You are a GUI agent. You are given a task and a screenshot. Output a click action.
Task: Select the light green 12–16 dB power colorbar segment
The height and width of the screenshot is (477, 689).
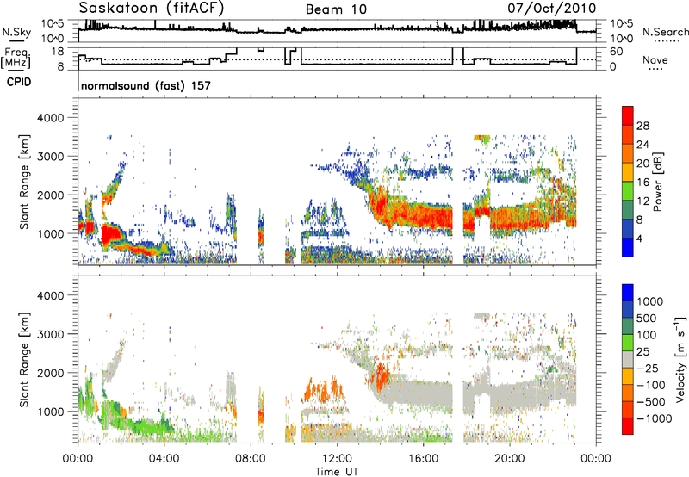pos(628,190)
